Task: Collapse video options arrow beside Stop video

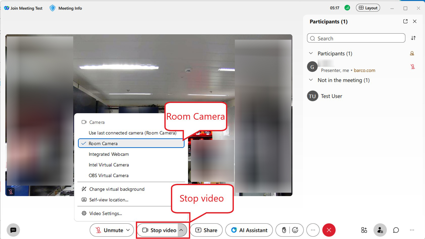Action: (181, 230)
